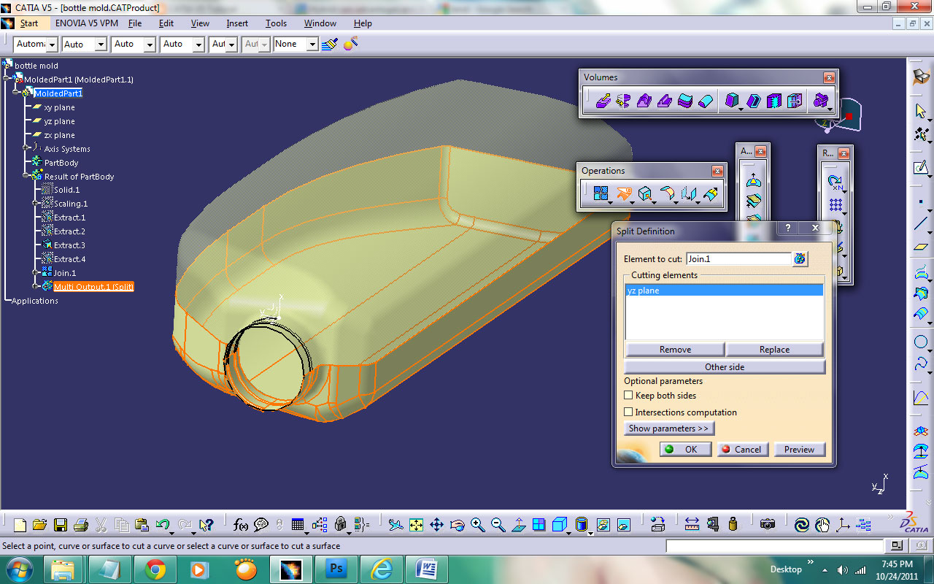
Task: Open the Window menu
Action: [x=320, y=23]
